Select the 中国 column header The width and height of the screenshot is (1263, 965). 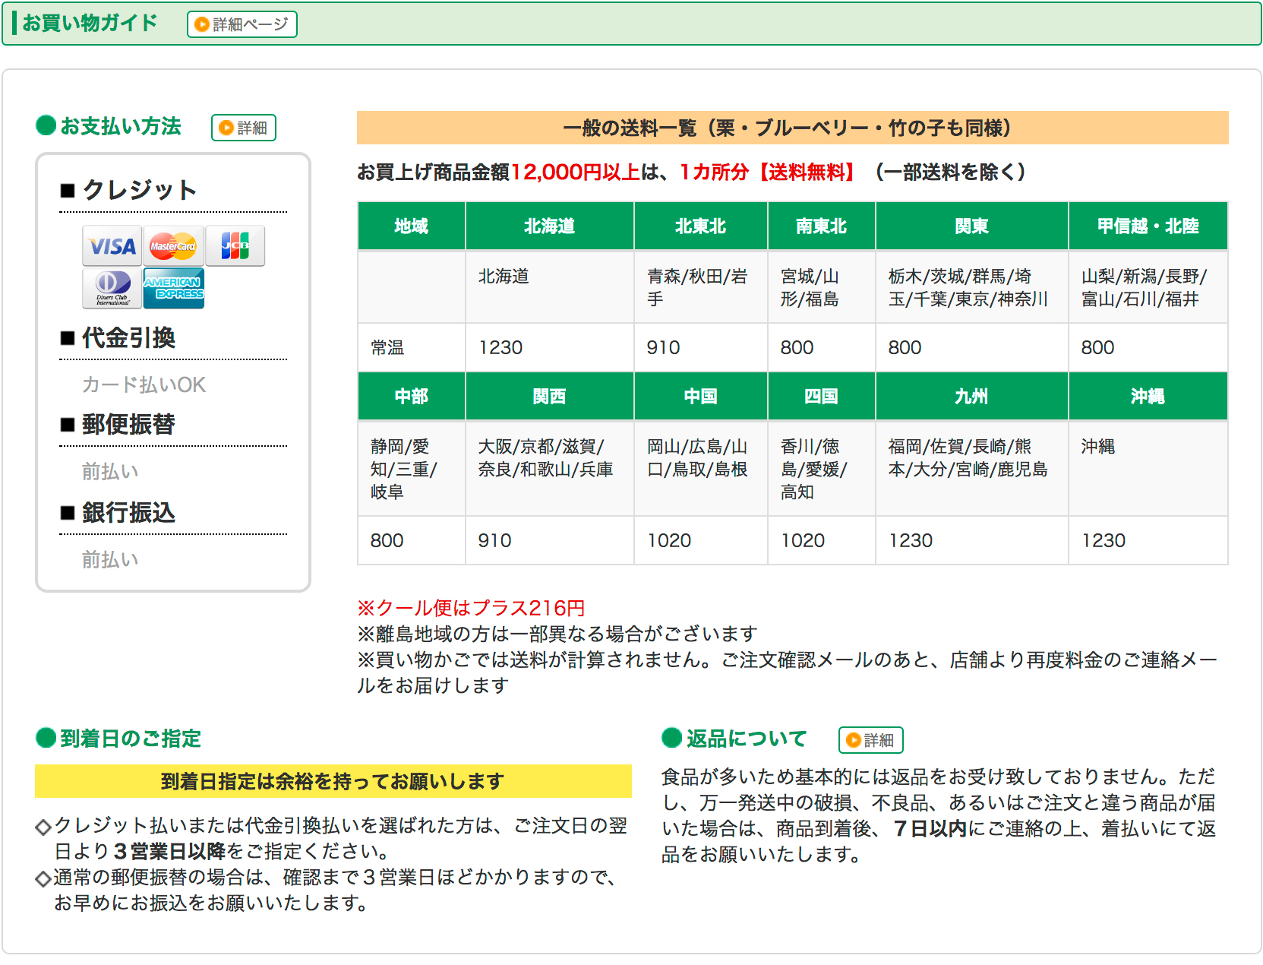[x=700, y=396]
